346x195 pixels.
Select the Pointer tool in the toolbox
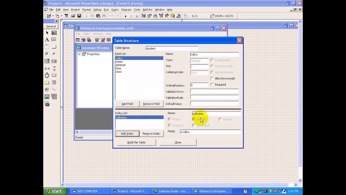[47, 33]
